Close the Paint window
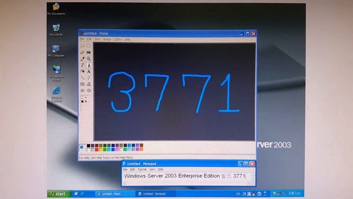The width and height of the screenshot is (353, 199). (254, 34)
